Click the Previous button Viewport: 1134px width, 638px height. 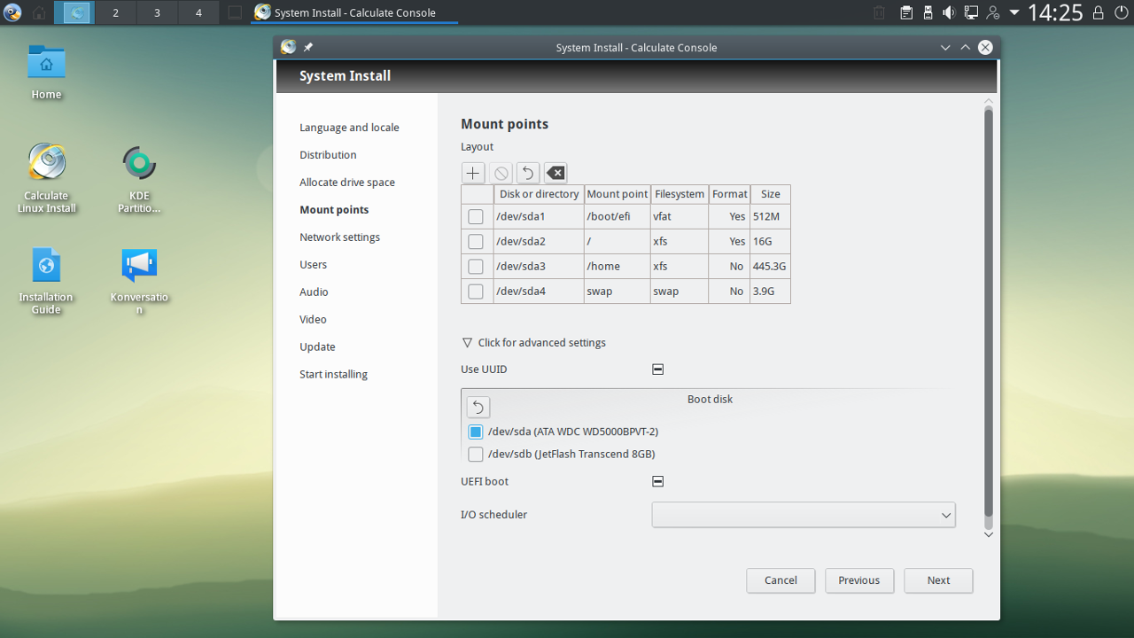click(859, 580)
